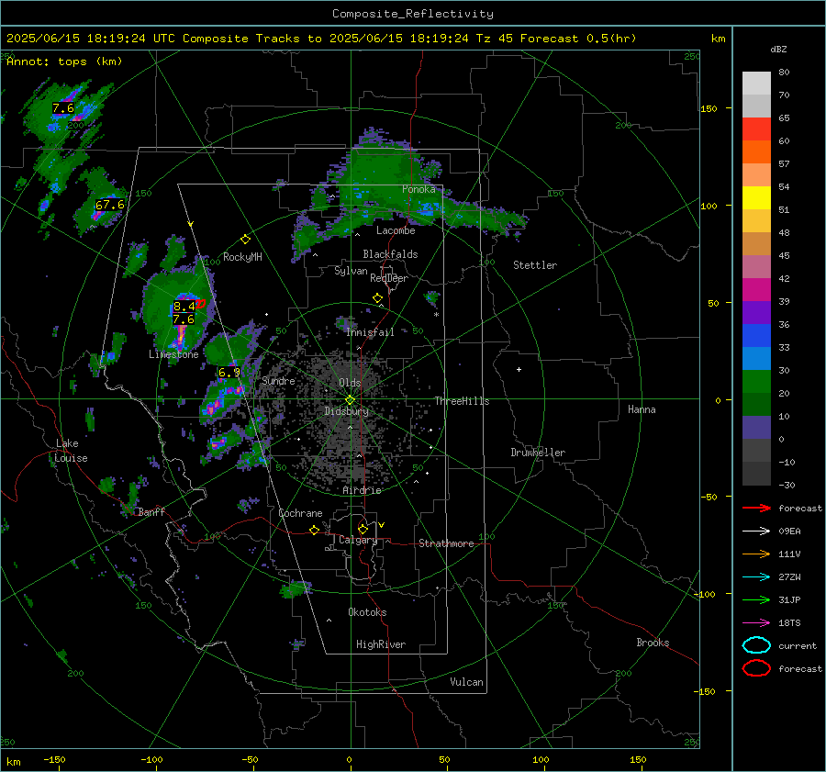Select the bright green 30 dBZ colour swatch
The height and width of the screenshot is (772, 826).
coord(756,381)
